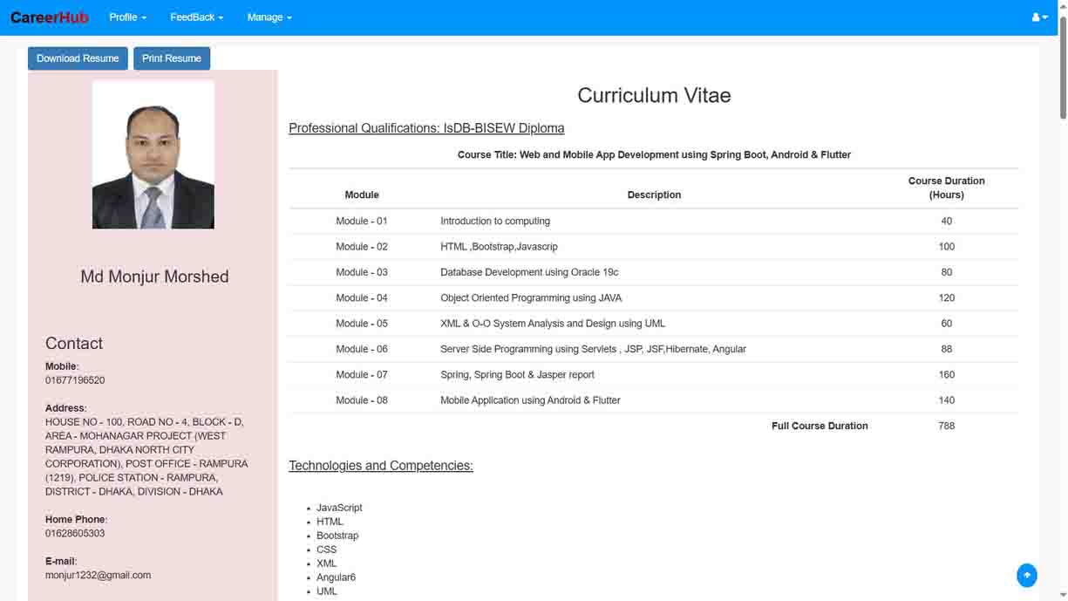Click the scrollbar down arrow
1068x601 pixels.
[1062, 596]
